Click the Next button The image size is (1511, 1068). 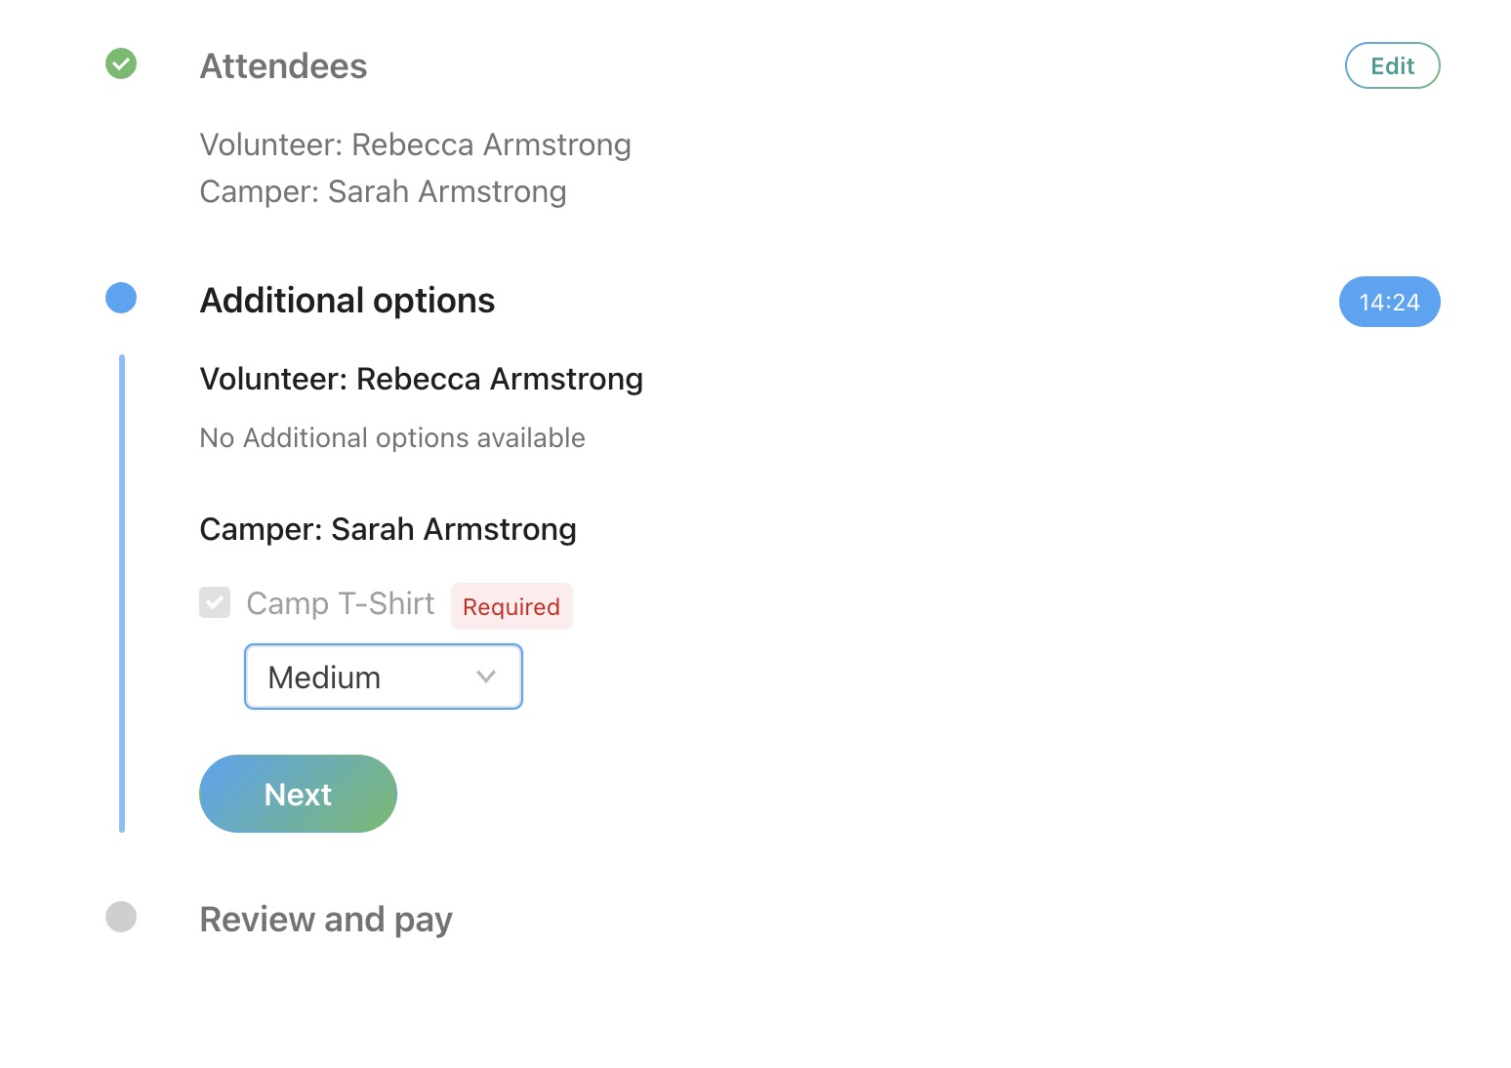click(x=298, y=794)
